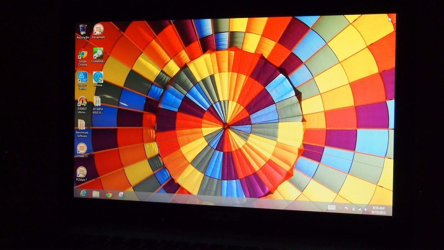Click the Google Chrome desktop shortcut
This screenshot has width=444, height=250.
click(x=83, y=55)
